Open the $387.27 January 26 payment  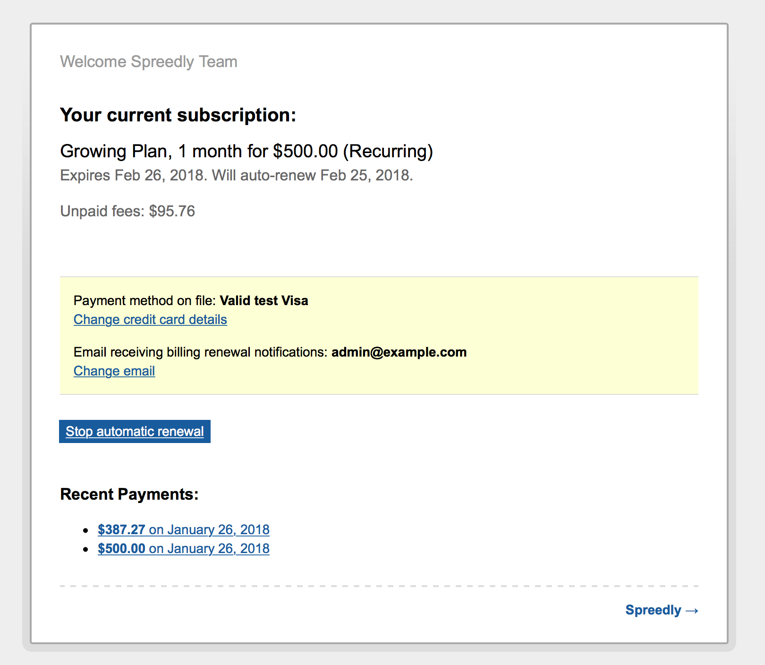click(184, 529)
